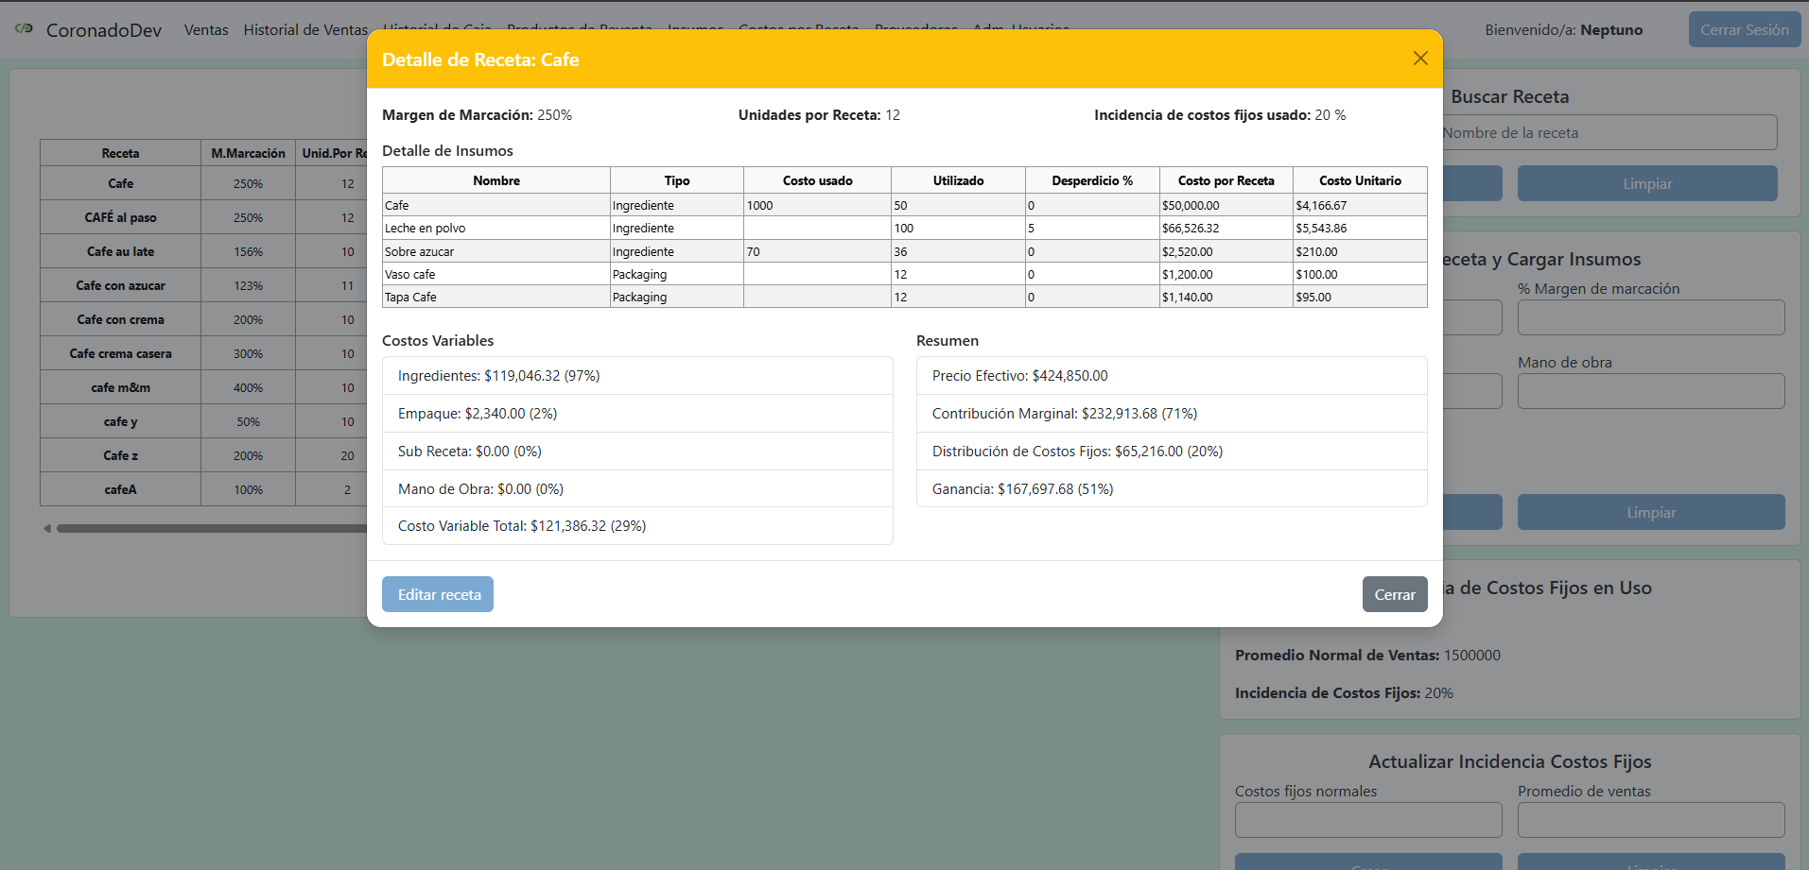1809x870 pixels.
Task: Click the 'Distribución de Costos Fijos' line
Action: coord(1172,452)
